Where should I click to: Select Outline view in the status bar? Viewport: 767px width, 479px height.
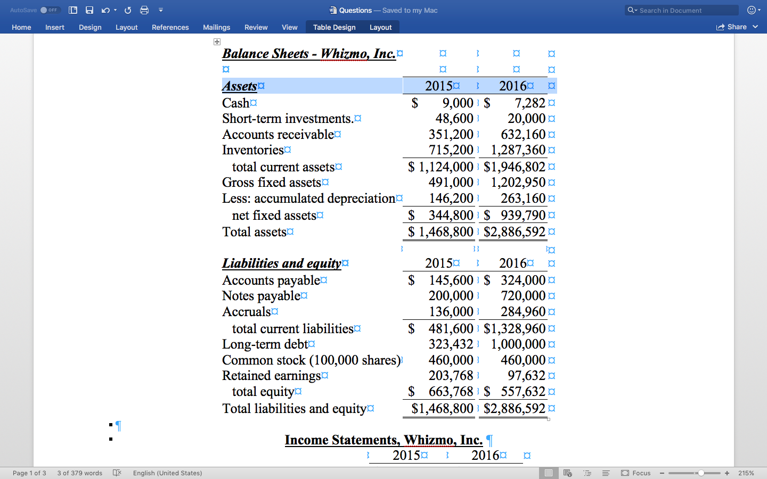point(587,473)
